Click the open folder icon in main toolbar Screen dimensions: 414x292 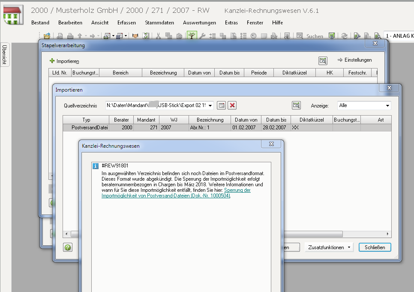47,36
